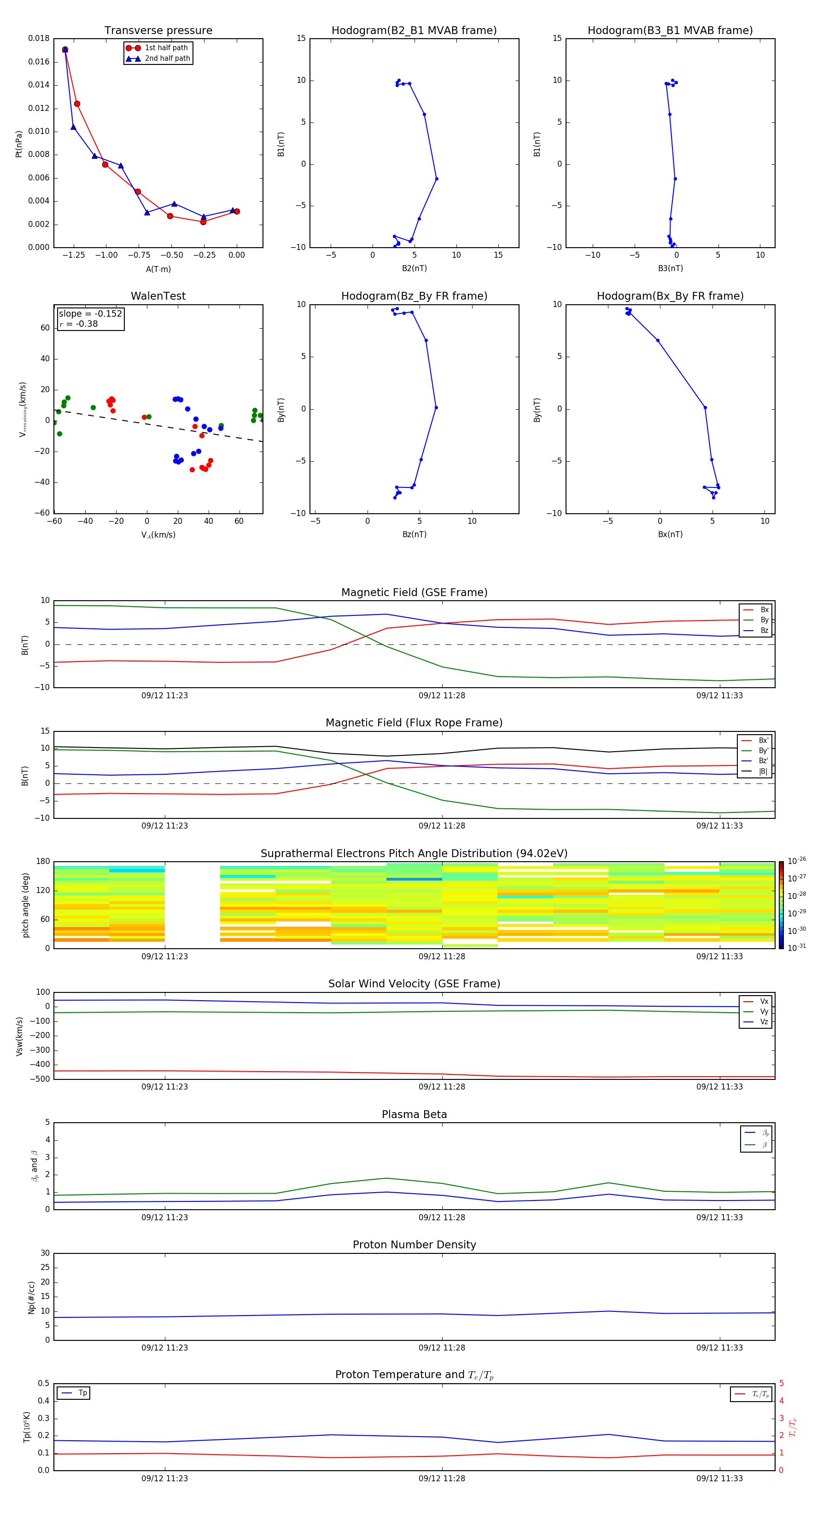The image size is (829, 1519).
Task: Click the Tp legend entry in temperature plot
Action: point(74,1393)
